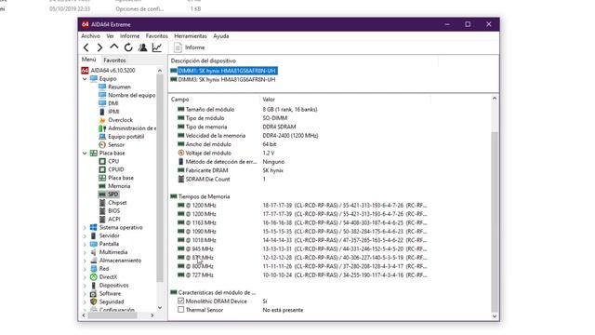Screen dimensions: 595x335
Task: Switch to the Favoritos tab in sidebar
Action: [114, 60]
